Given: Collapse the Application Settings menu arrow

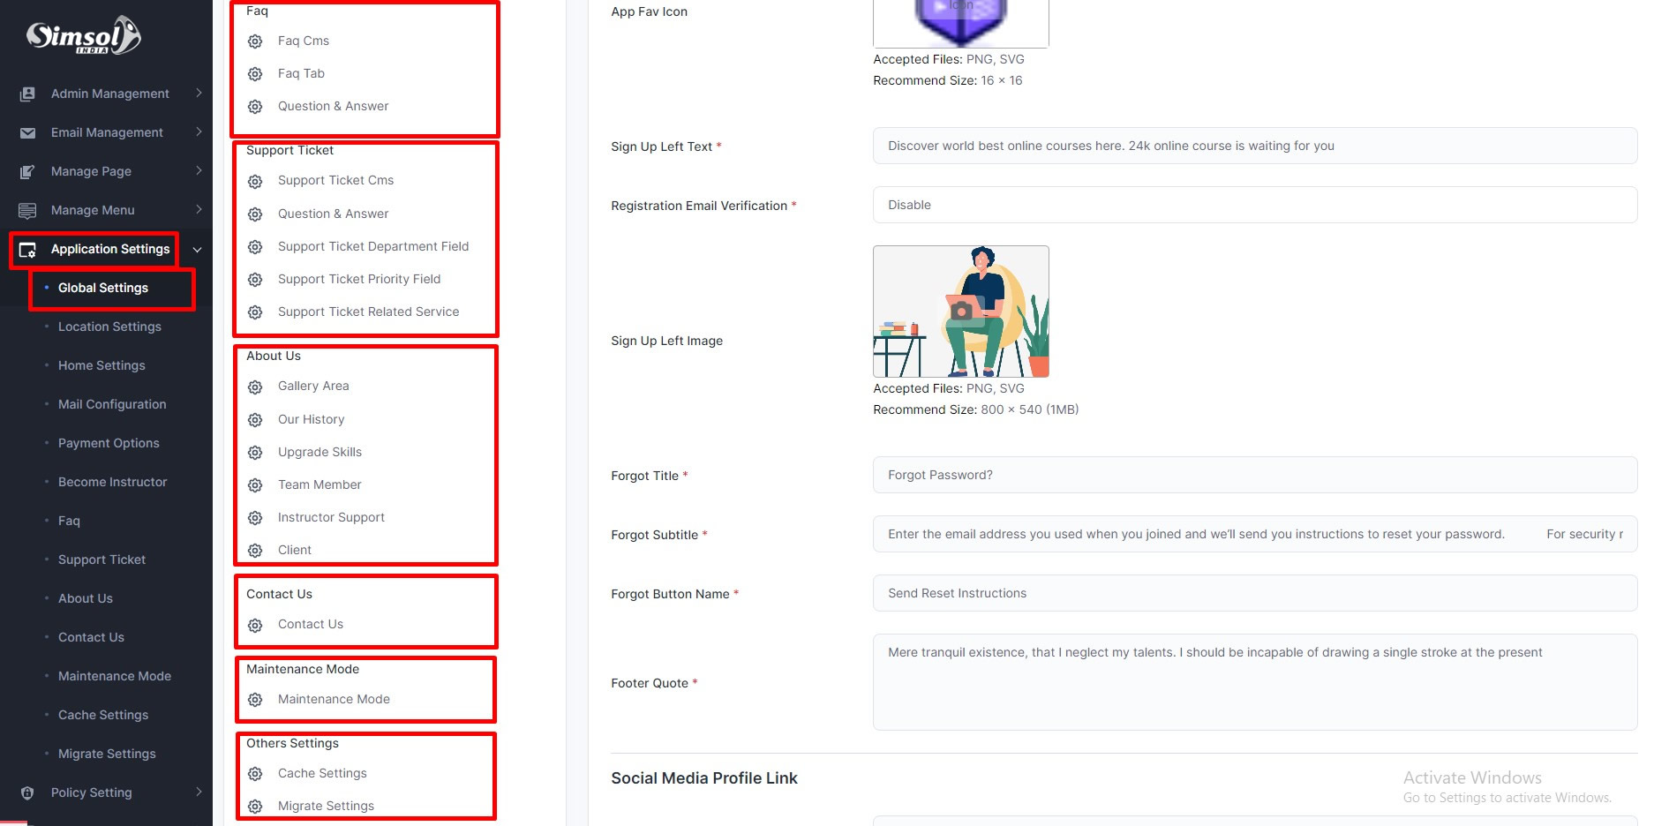Looking at the screenshot, I should pyautogui.click(x=198, y=250).
